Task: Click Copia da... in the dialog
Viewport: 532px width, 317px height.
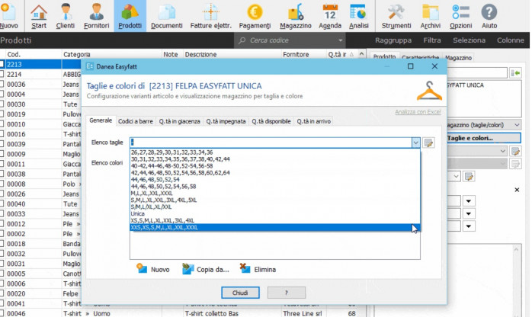Action: click(x=206, y=269)
